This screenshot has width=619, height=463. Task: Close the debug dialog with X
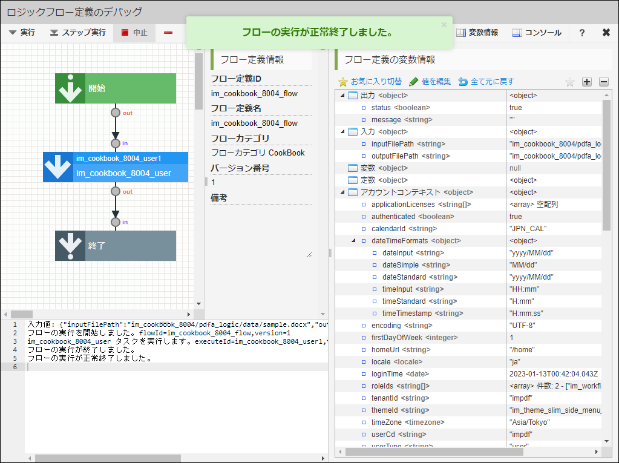[606, 33]
